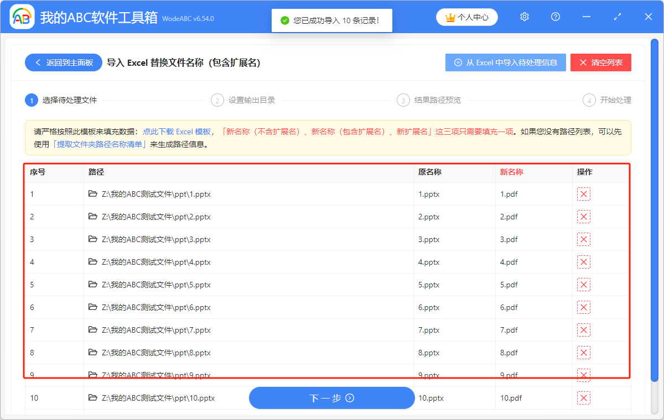Click the folder icon beside 6.pptx path
Screen dimensions: 664x420
click(x=93, y=307)
